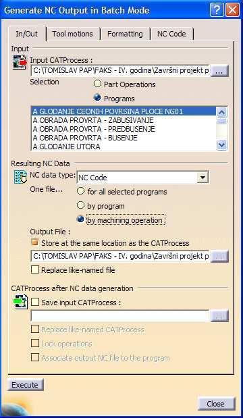The height and width of the screenshot is (418, 243).
Task: Click the Input CATProcess file icon
Action: coord(20,62)
